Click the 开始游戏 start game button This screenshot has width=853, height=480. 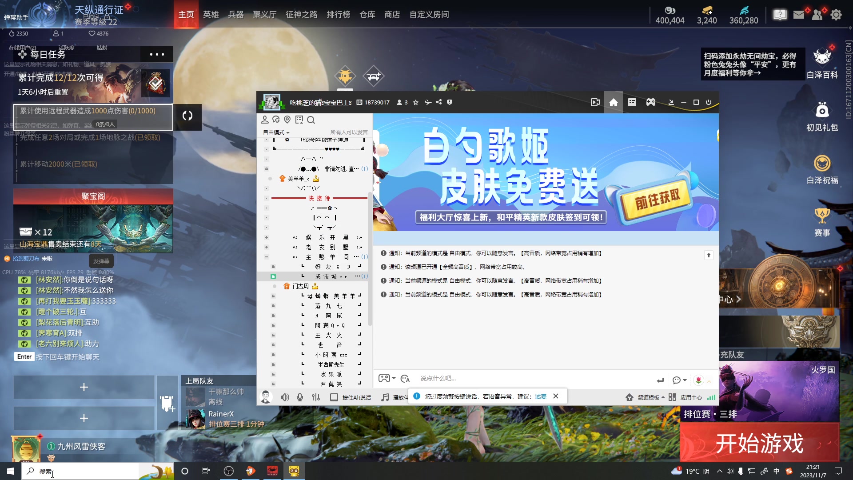click(760, 443)
